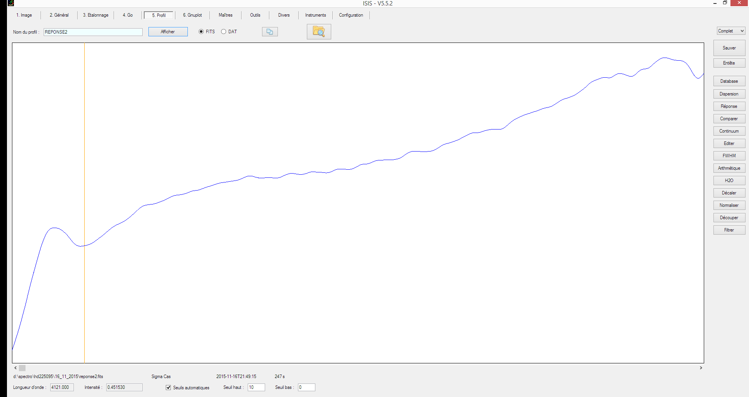
Task: Open the Instruments tab
Action: (315, 15)
